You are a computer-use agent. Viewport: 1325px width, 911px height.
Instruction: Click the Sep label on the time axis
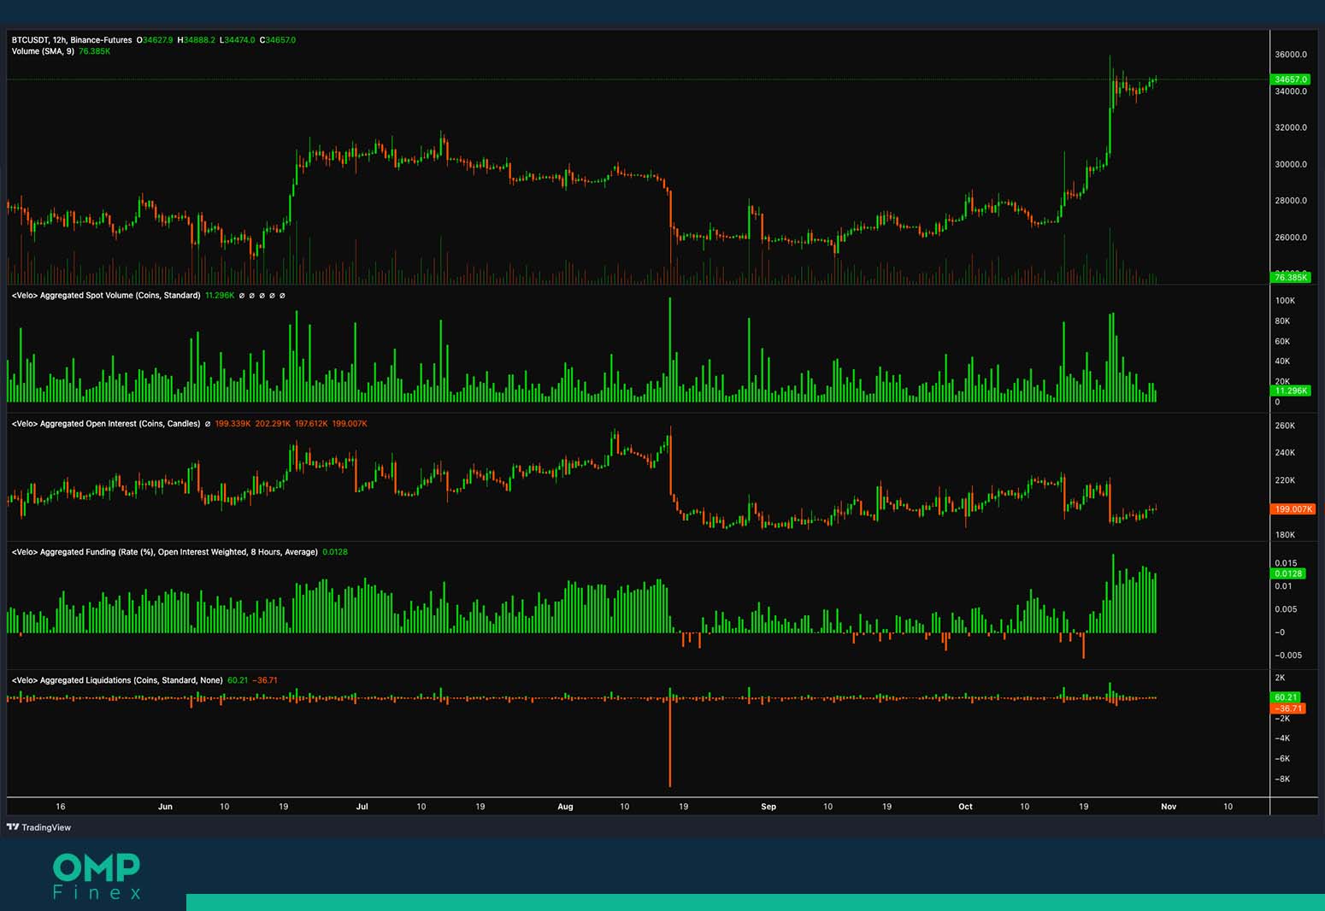click(768, 807)
